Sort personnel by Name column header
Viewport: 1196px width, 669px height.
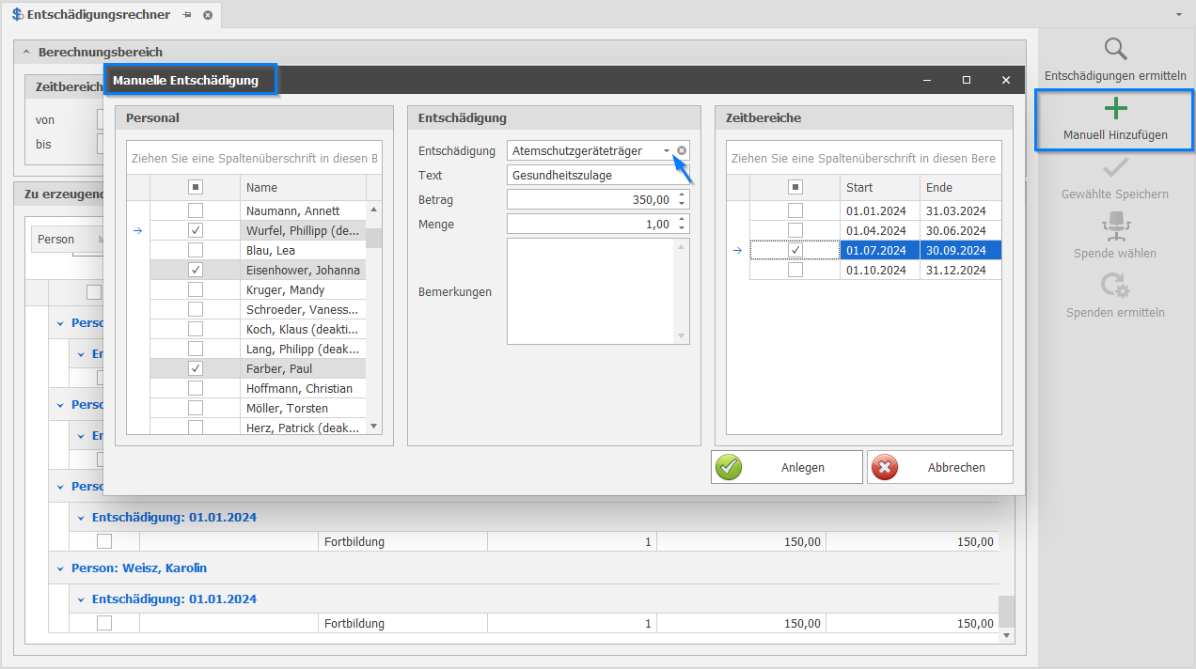(301, 187)
